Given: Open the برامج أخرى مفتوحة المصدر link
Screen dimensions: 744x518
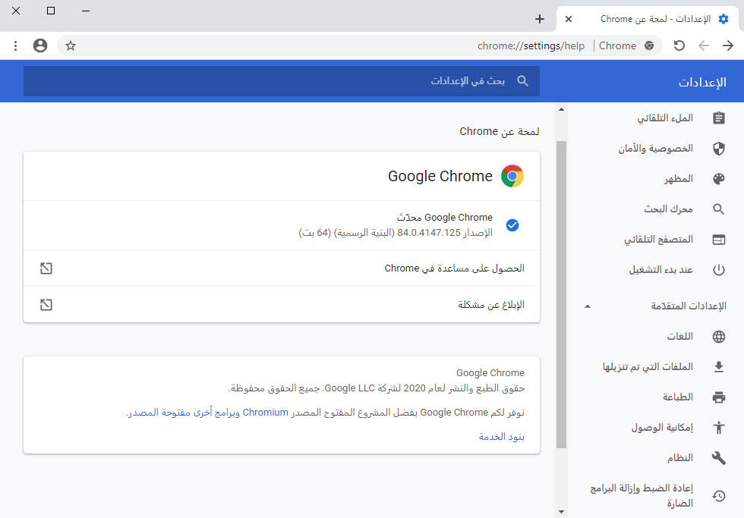Looking at the screenshot, I should point(183,413).
